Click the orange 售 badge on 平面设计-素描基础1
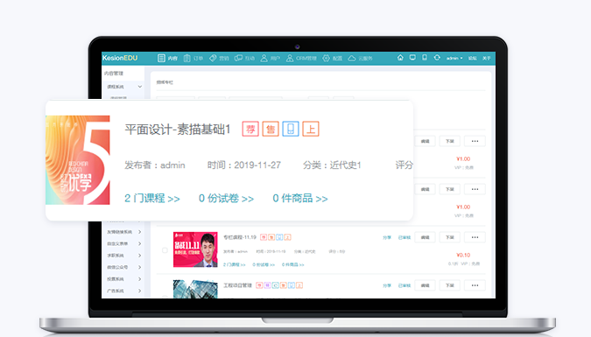Viewport: 591px width, 337px height. coord(271,129)
